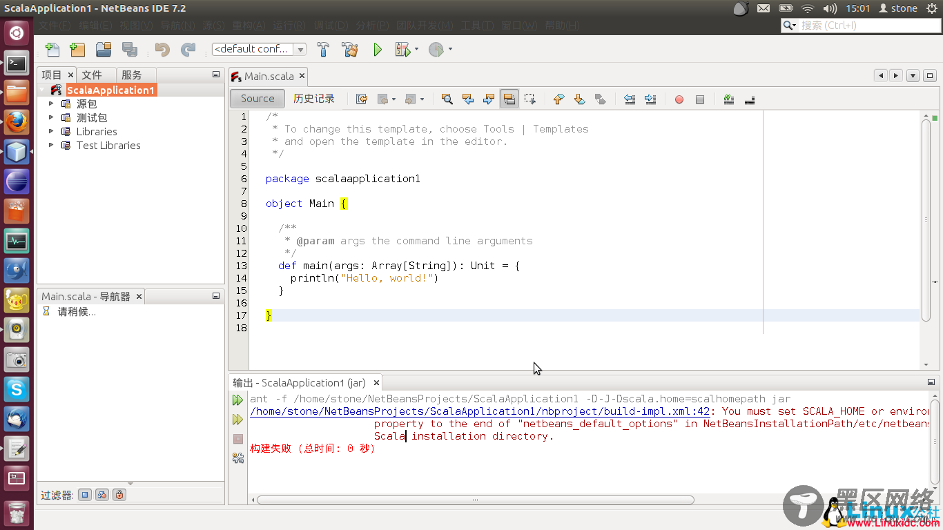This screenshot has height=530, width=943.
Task: Click the output horizontal scrollbar
Action: point(475,500)
